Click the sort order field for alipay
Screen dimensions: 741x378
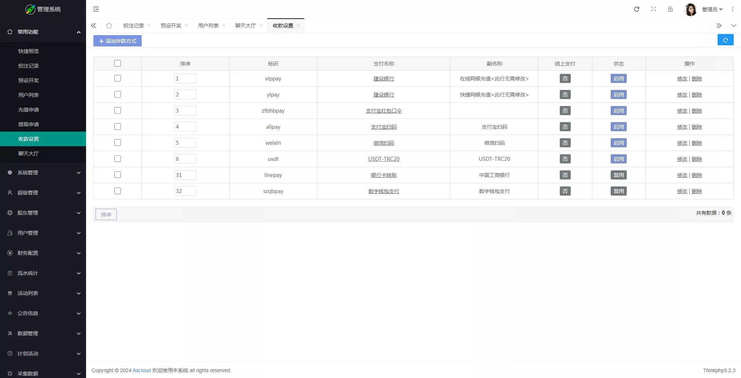coord(185,127)
